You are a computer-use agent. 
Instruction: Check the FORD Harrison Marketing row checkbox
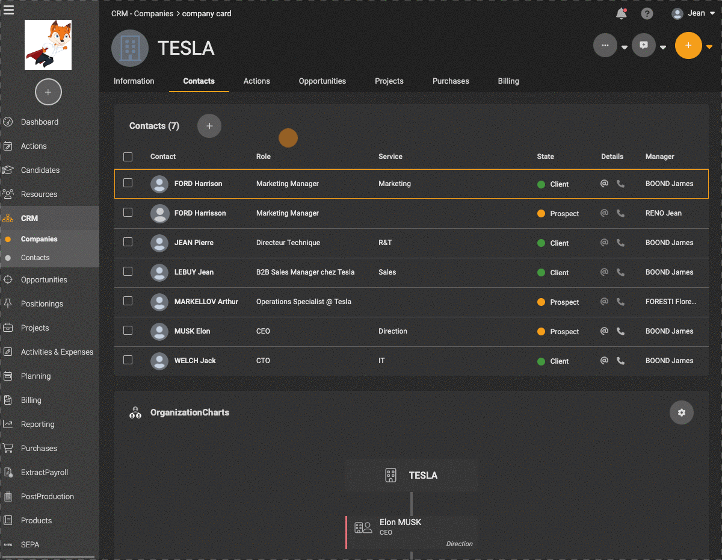point(128,183)
